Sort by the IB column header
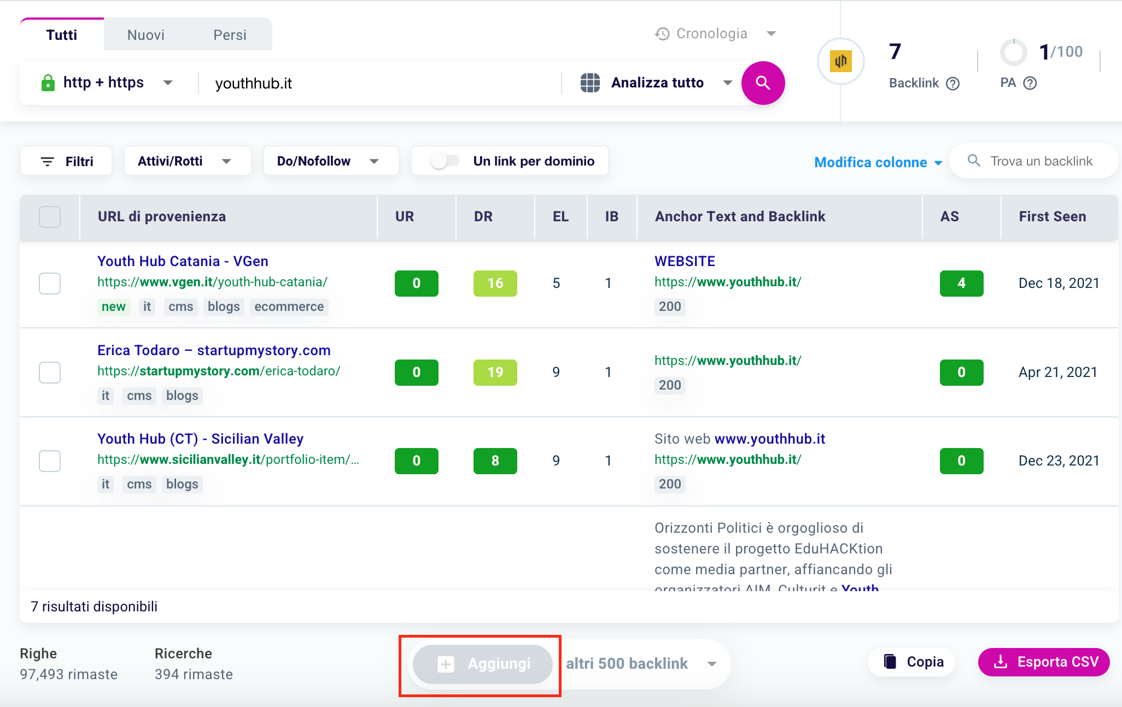Image resolution: width=1122 pixels, height=707 pixels. click(612, 217)
